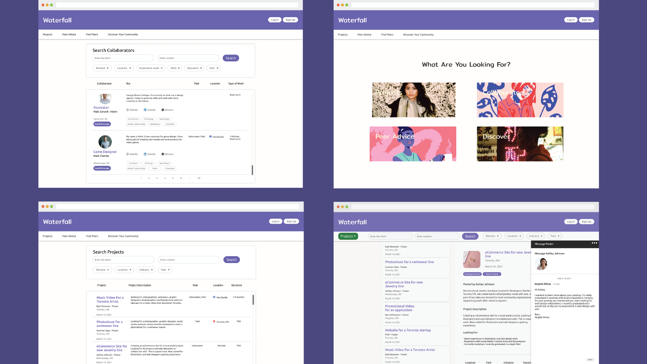Screen dimensions: 647x364
Task: Expand Education filter dropdown
Action: click(194, 68)
